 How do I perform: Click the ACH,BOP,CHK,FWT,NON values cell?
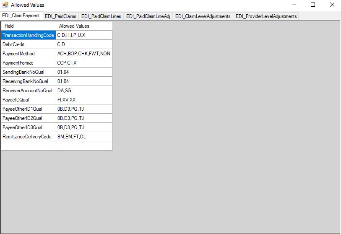(84, 54)
